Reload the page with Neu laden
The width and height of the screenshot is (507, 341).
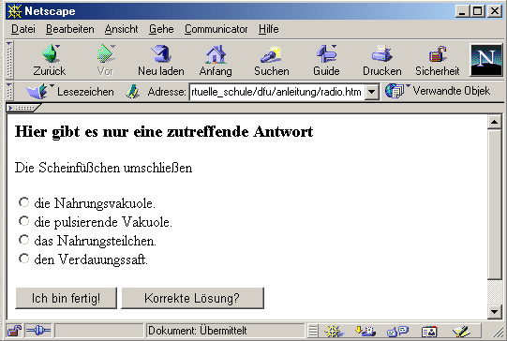[160, 61]
